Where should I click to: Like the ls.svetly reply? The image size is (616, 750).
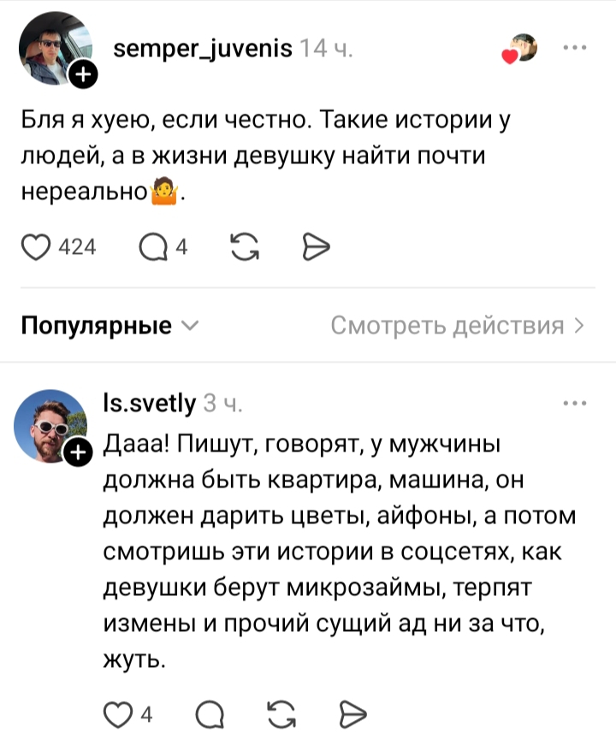point(117,715)
